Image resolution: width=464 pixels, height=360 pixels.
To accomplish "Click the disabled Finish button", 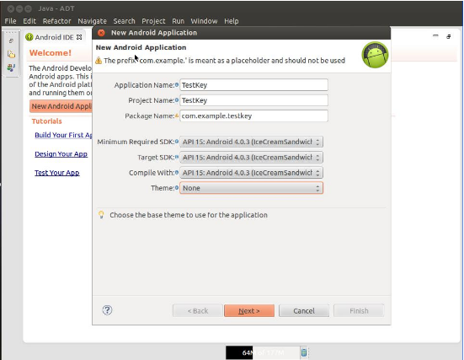I will click(x=359, y=311).
